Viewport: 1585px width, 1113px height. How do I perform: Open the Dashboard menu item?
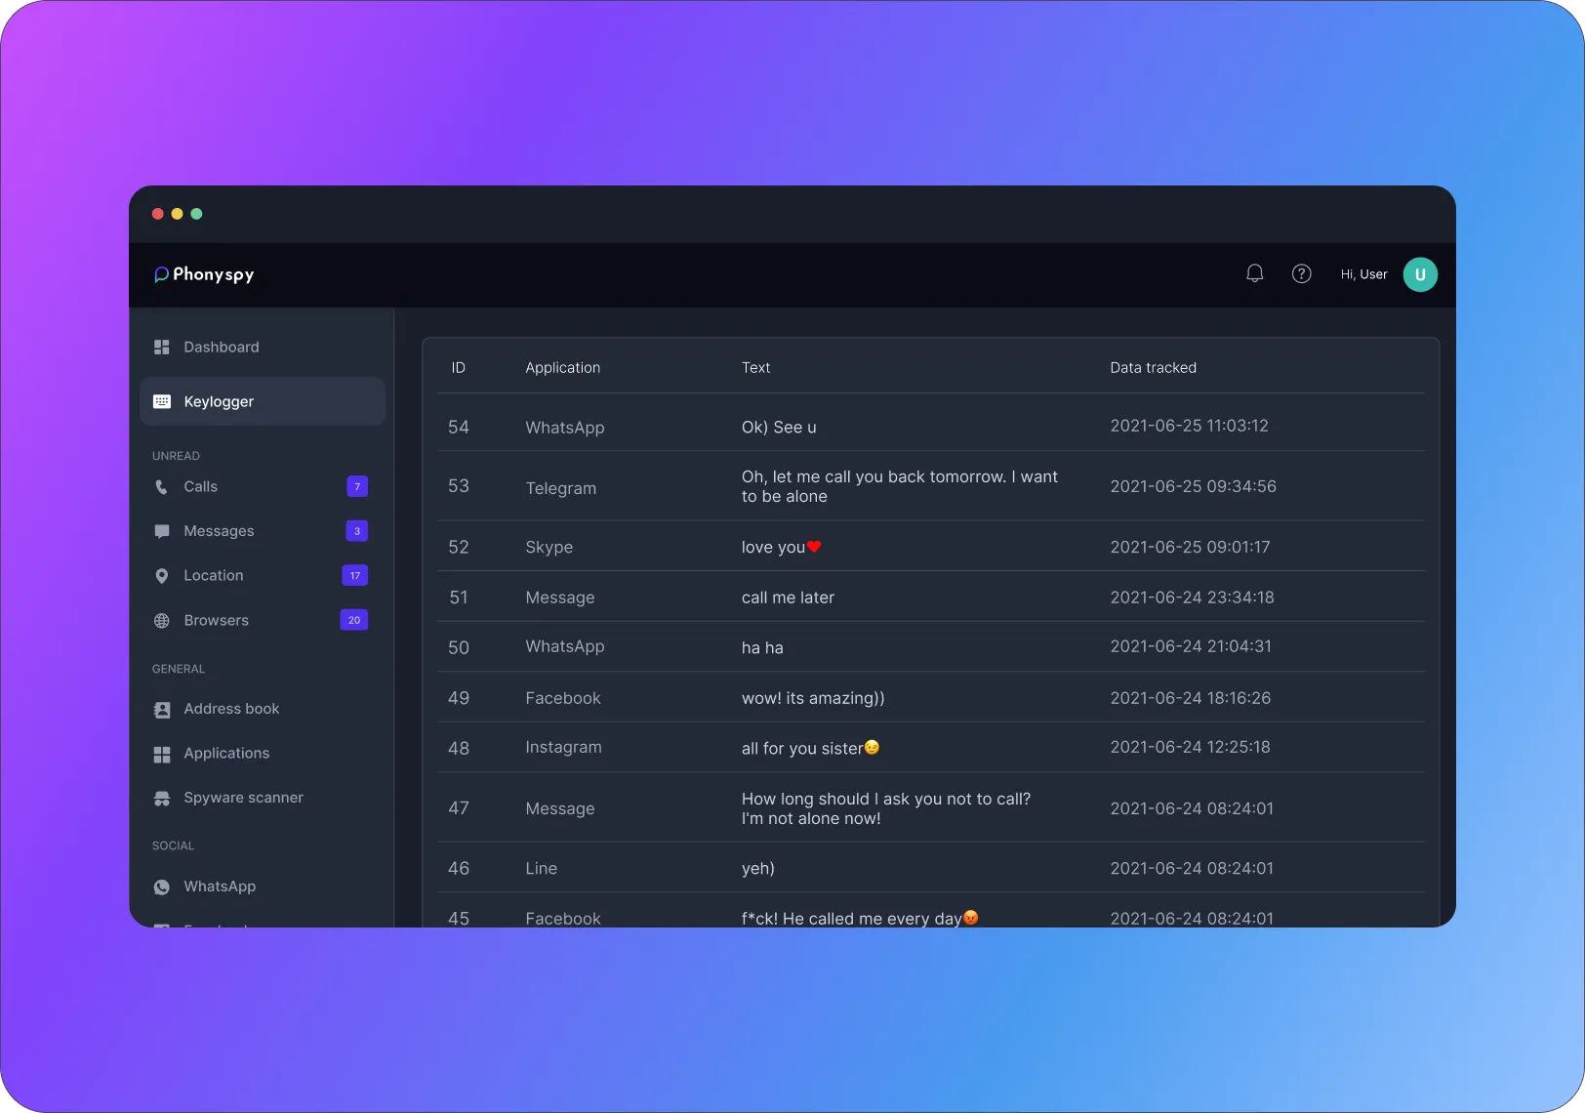(x=221, y=348)
